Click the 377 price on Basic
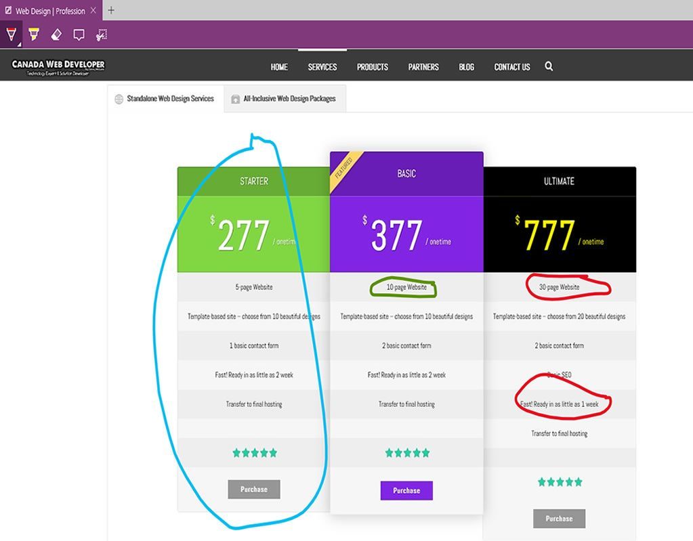The image size is (693, 541). pos(396,236)
